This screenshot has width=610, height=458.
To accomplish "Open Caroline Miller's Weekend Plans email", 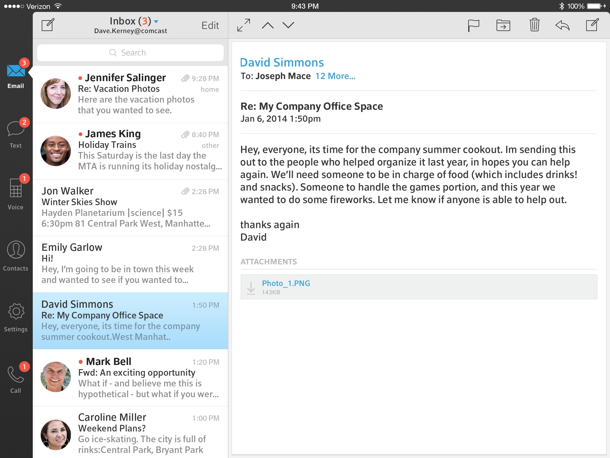I will pyautogui.click(x=130, y=432).
